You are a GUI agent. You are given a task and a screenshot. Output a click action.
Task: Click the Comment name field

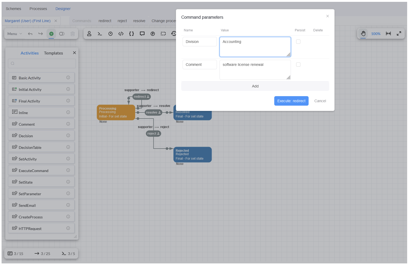[200, 65]
